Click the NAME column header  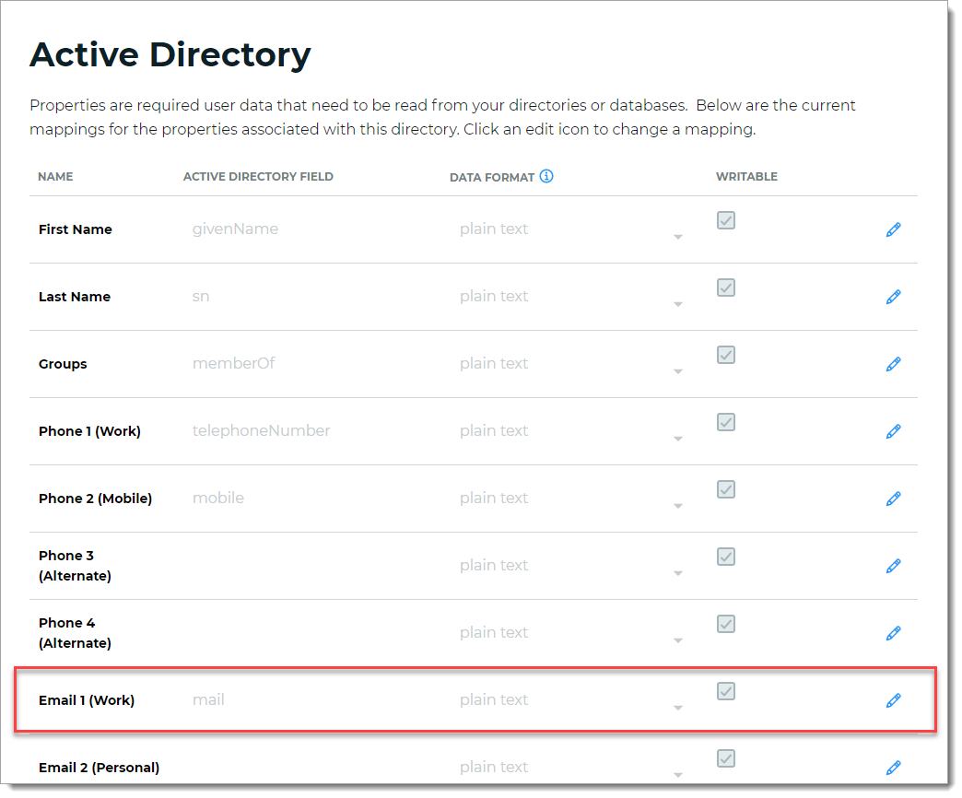tap(55, 176)
